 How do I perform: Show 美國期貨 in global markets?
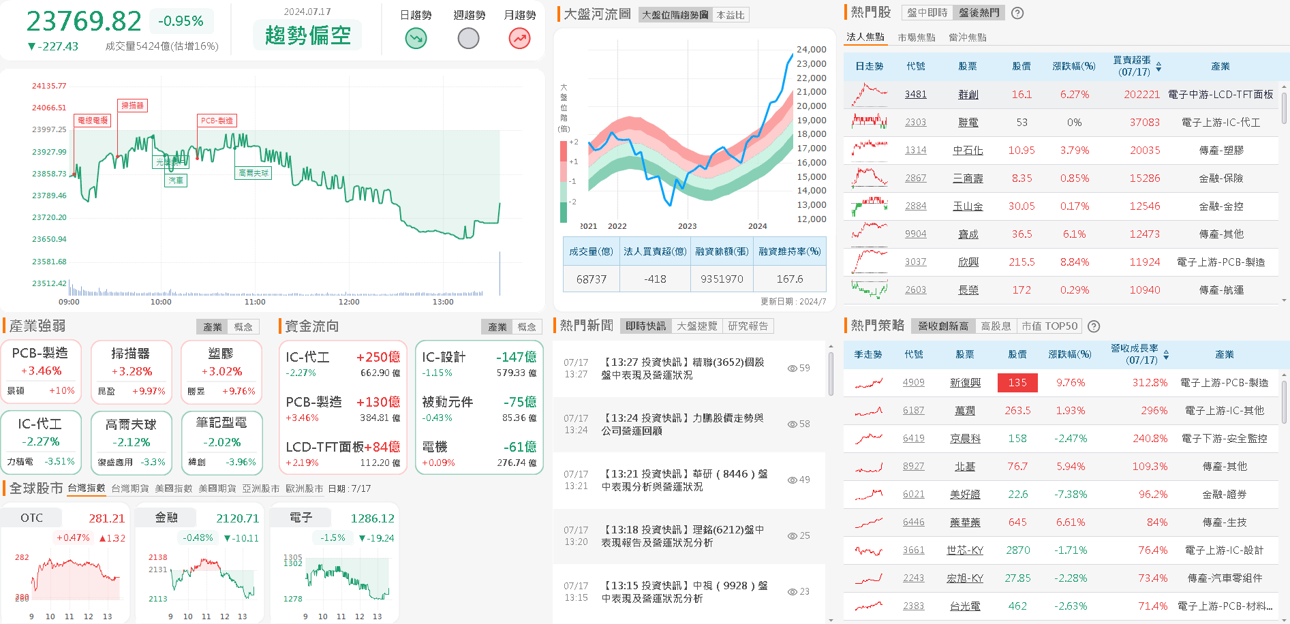coord(217,488)
